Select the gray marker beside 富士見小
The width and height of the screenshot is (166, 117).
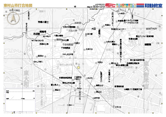click(60, 85)
